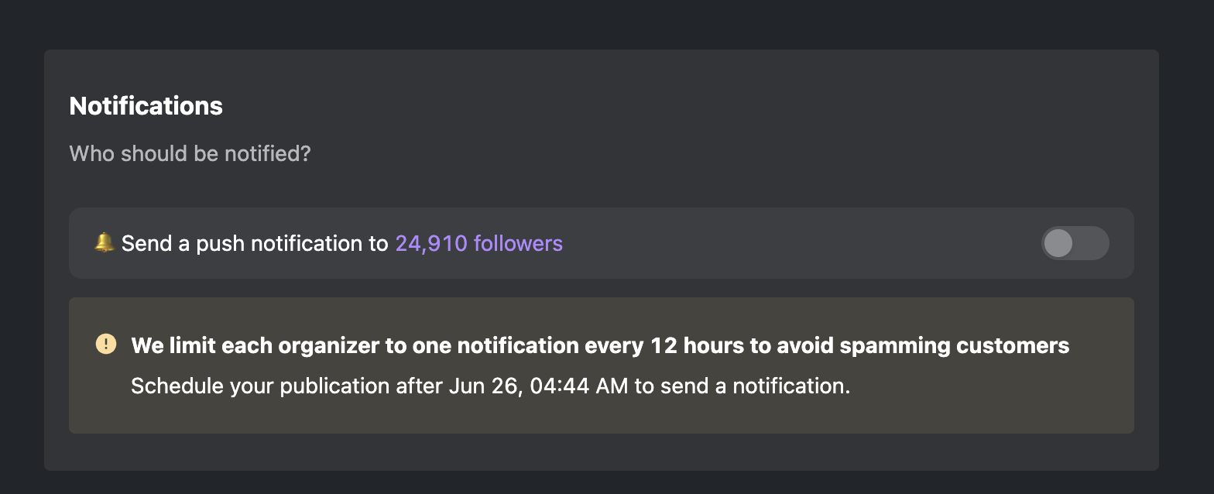Screen dimensions: 1214x494
Task: Open the 24,910 followers link
Action: pyautogui.click(x=479, y=243)
